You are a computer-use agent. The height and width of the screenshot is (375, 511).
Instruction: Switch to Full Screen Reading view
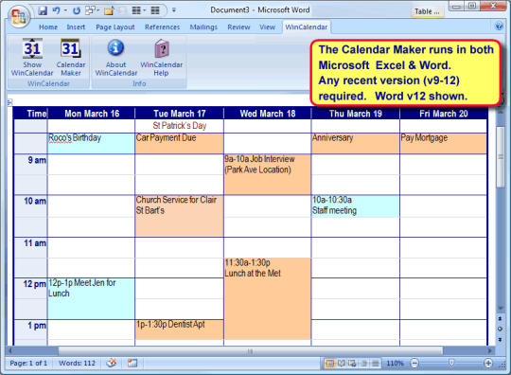[342, 363]
